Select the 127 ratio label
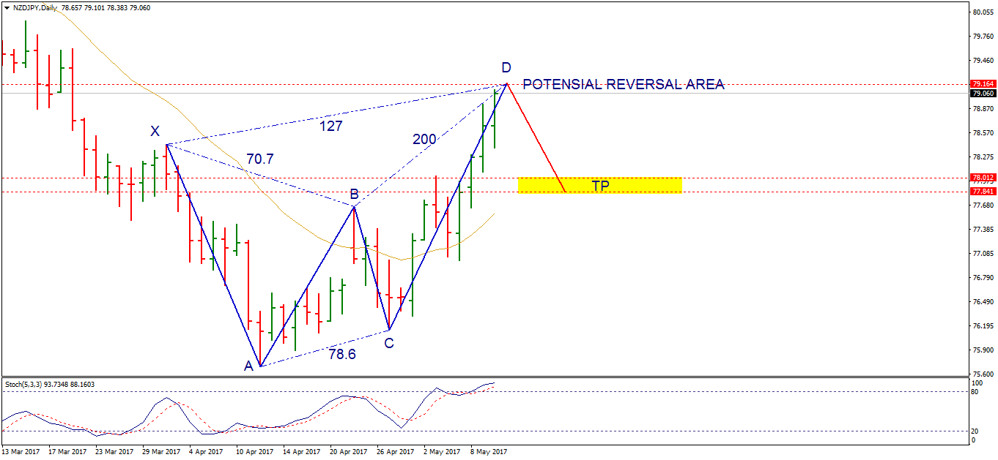This screenshot has width=998, height=460. tap(330, 126)
